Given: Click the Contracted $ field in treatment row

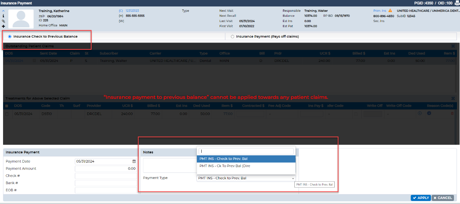Looking at the screenshot, I should click(251, 114).
